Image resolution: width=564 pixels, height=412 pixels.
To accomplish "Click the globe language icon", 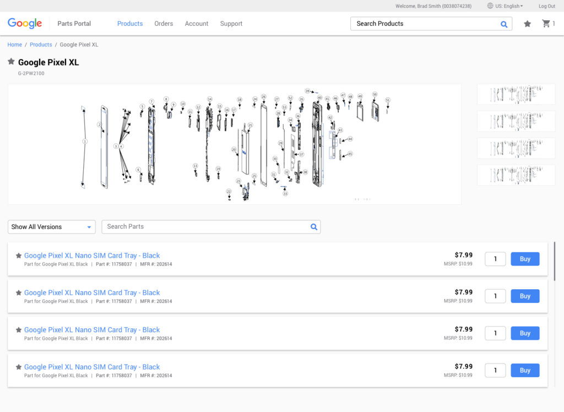I will [x=490, y=6].
